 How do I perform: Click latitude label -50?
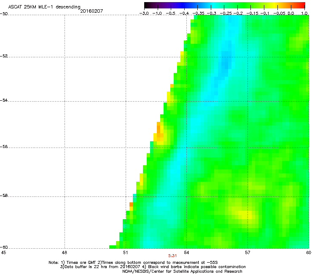tap(4, 14)
